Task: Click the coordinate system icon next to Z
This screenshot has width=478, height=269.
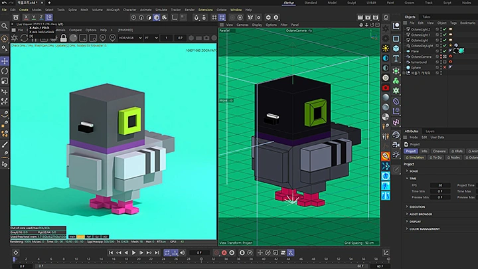Action: click(49, 17)
